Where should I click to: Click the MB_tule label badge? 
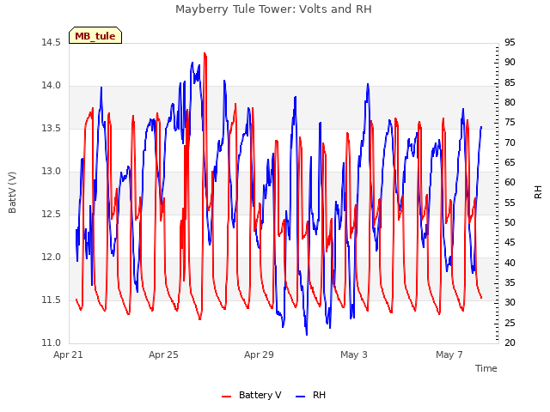click(95, 35)
